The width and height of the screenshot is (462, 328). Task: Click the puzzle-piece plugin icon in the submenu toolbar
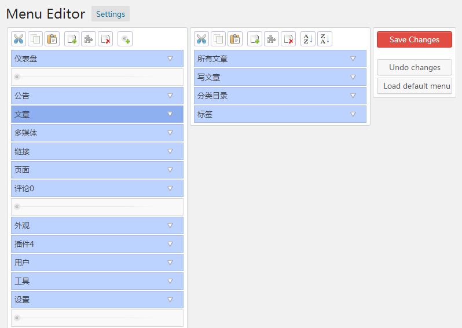coord(272,39)
